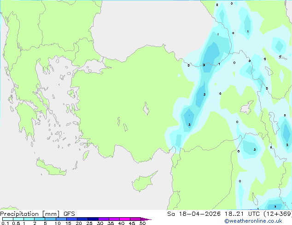Click the 0.1–0.5 mm lightest cyan legend swatch

[8, 219]
